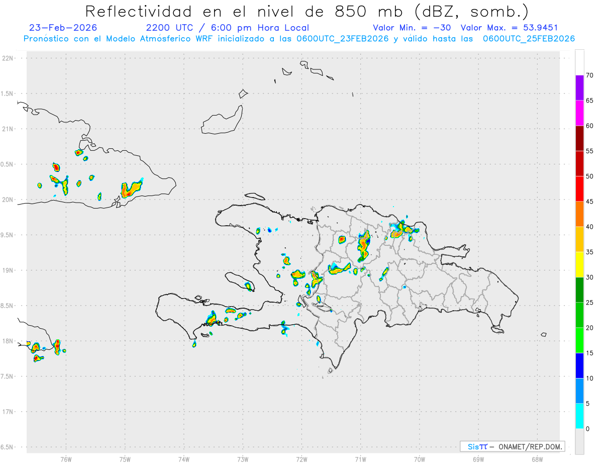The image size is (603, 466).
Task: Pick the blue 10–15 dBZ legend band
Action: 579,365
